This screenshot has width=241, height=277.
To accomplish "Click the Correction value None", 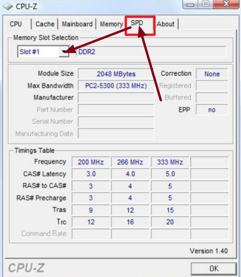I will [212, 74].
